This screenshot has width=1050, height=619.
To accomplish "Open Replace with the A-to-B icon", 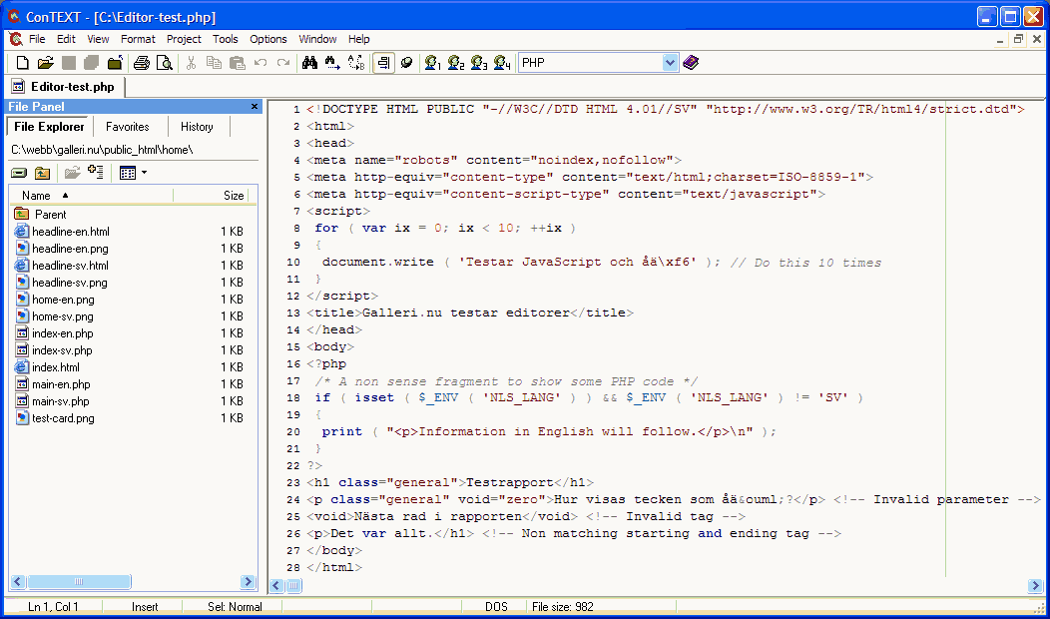I will (x=356, y=63).
